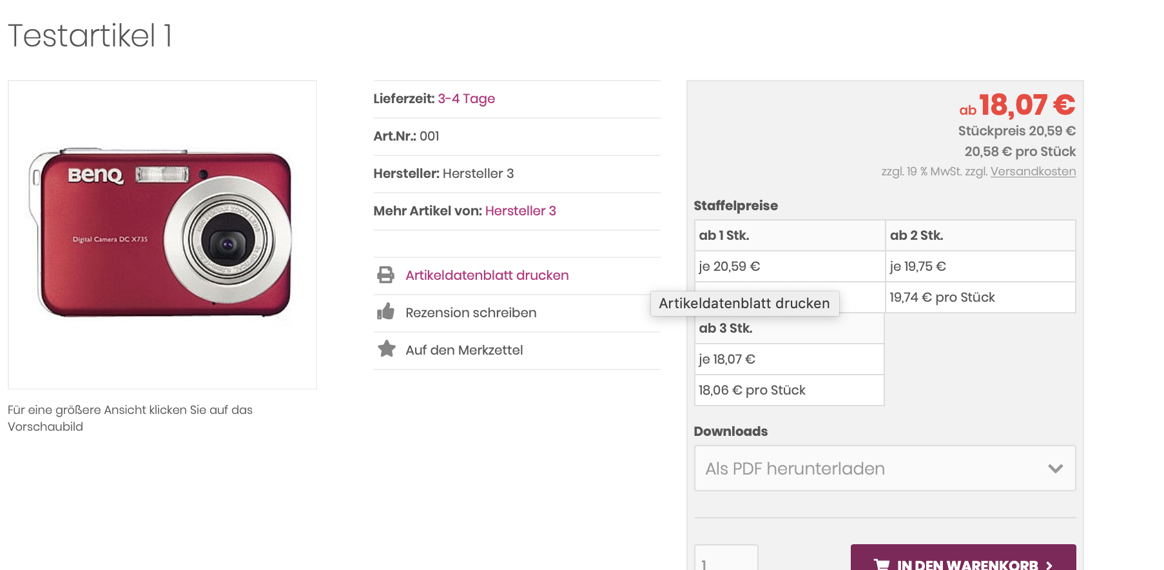1164x570 pixels.
Task: Click the downloads dropdown chevron arrow
Action: (x=1055, y=469)
